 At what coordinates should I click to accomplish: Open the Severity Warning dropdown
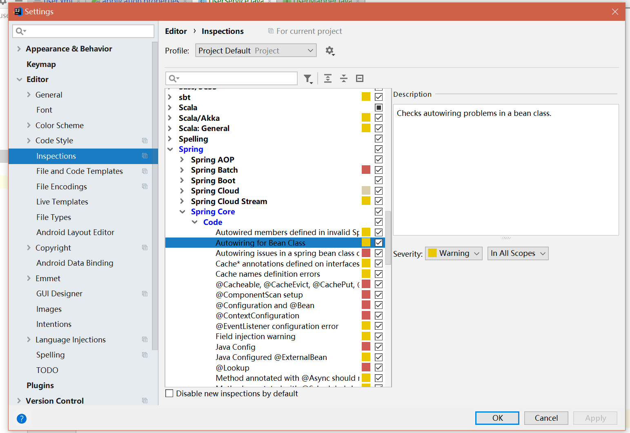(454, 253)
